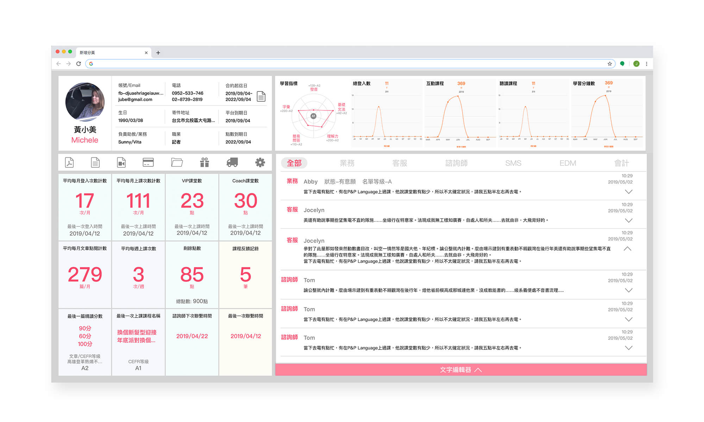This screenshot has width=704, height=422.
Task: Open the 聽講課程 chart
Action: click(x=533, y=113)
